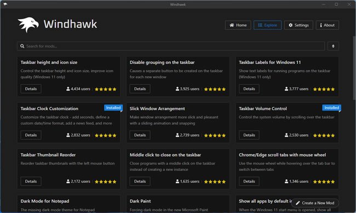
Task: Click the search magnifier icon
Action: coord(22,46)
